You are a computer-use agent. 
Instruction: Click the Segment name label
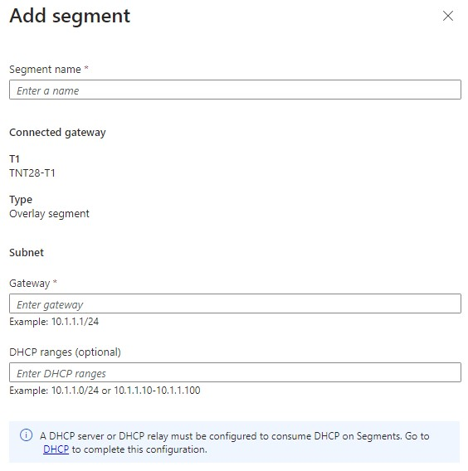tap(45, 70)
